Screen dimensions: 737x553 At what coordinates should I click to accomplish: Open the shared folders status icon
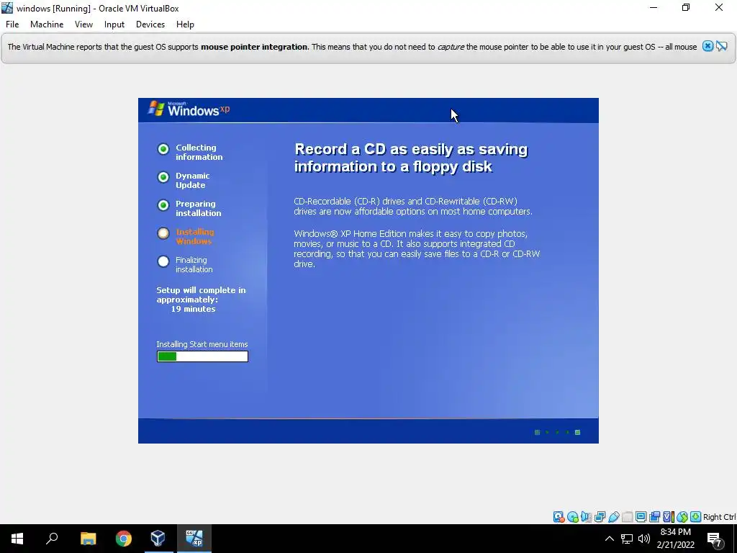tap(627, 517)
